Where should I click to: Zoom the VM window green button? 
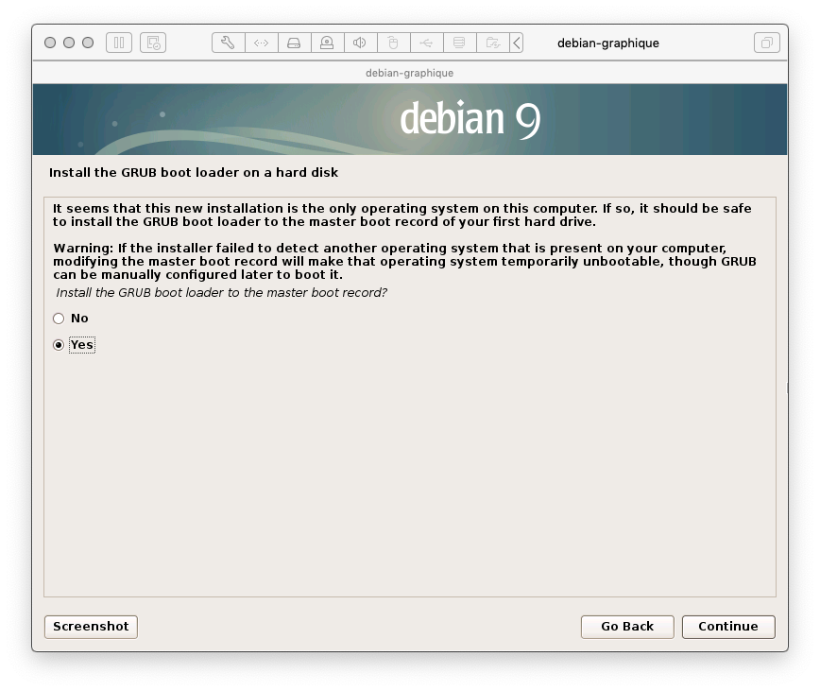pyautogui.click(x=88, y=43)
